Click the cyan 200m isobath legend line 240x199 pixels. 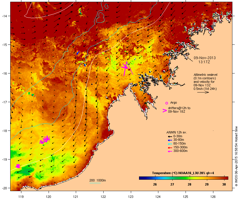[x=95, y=183]
